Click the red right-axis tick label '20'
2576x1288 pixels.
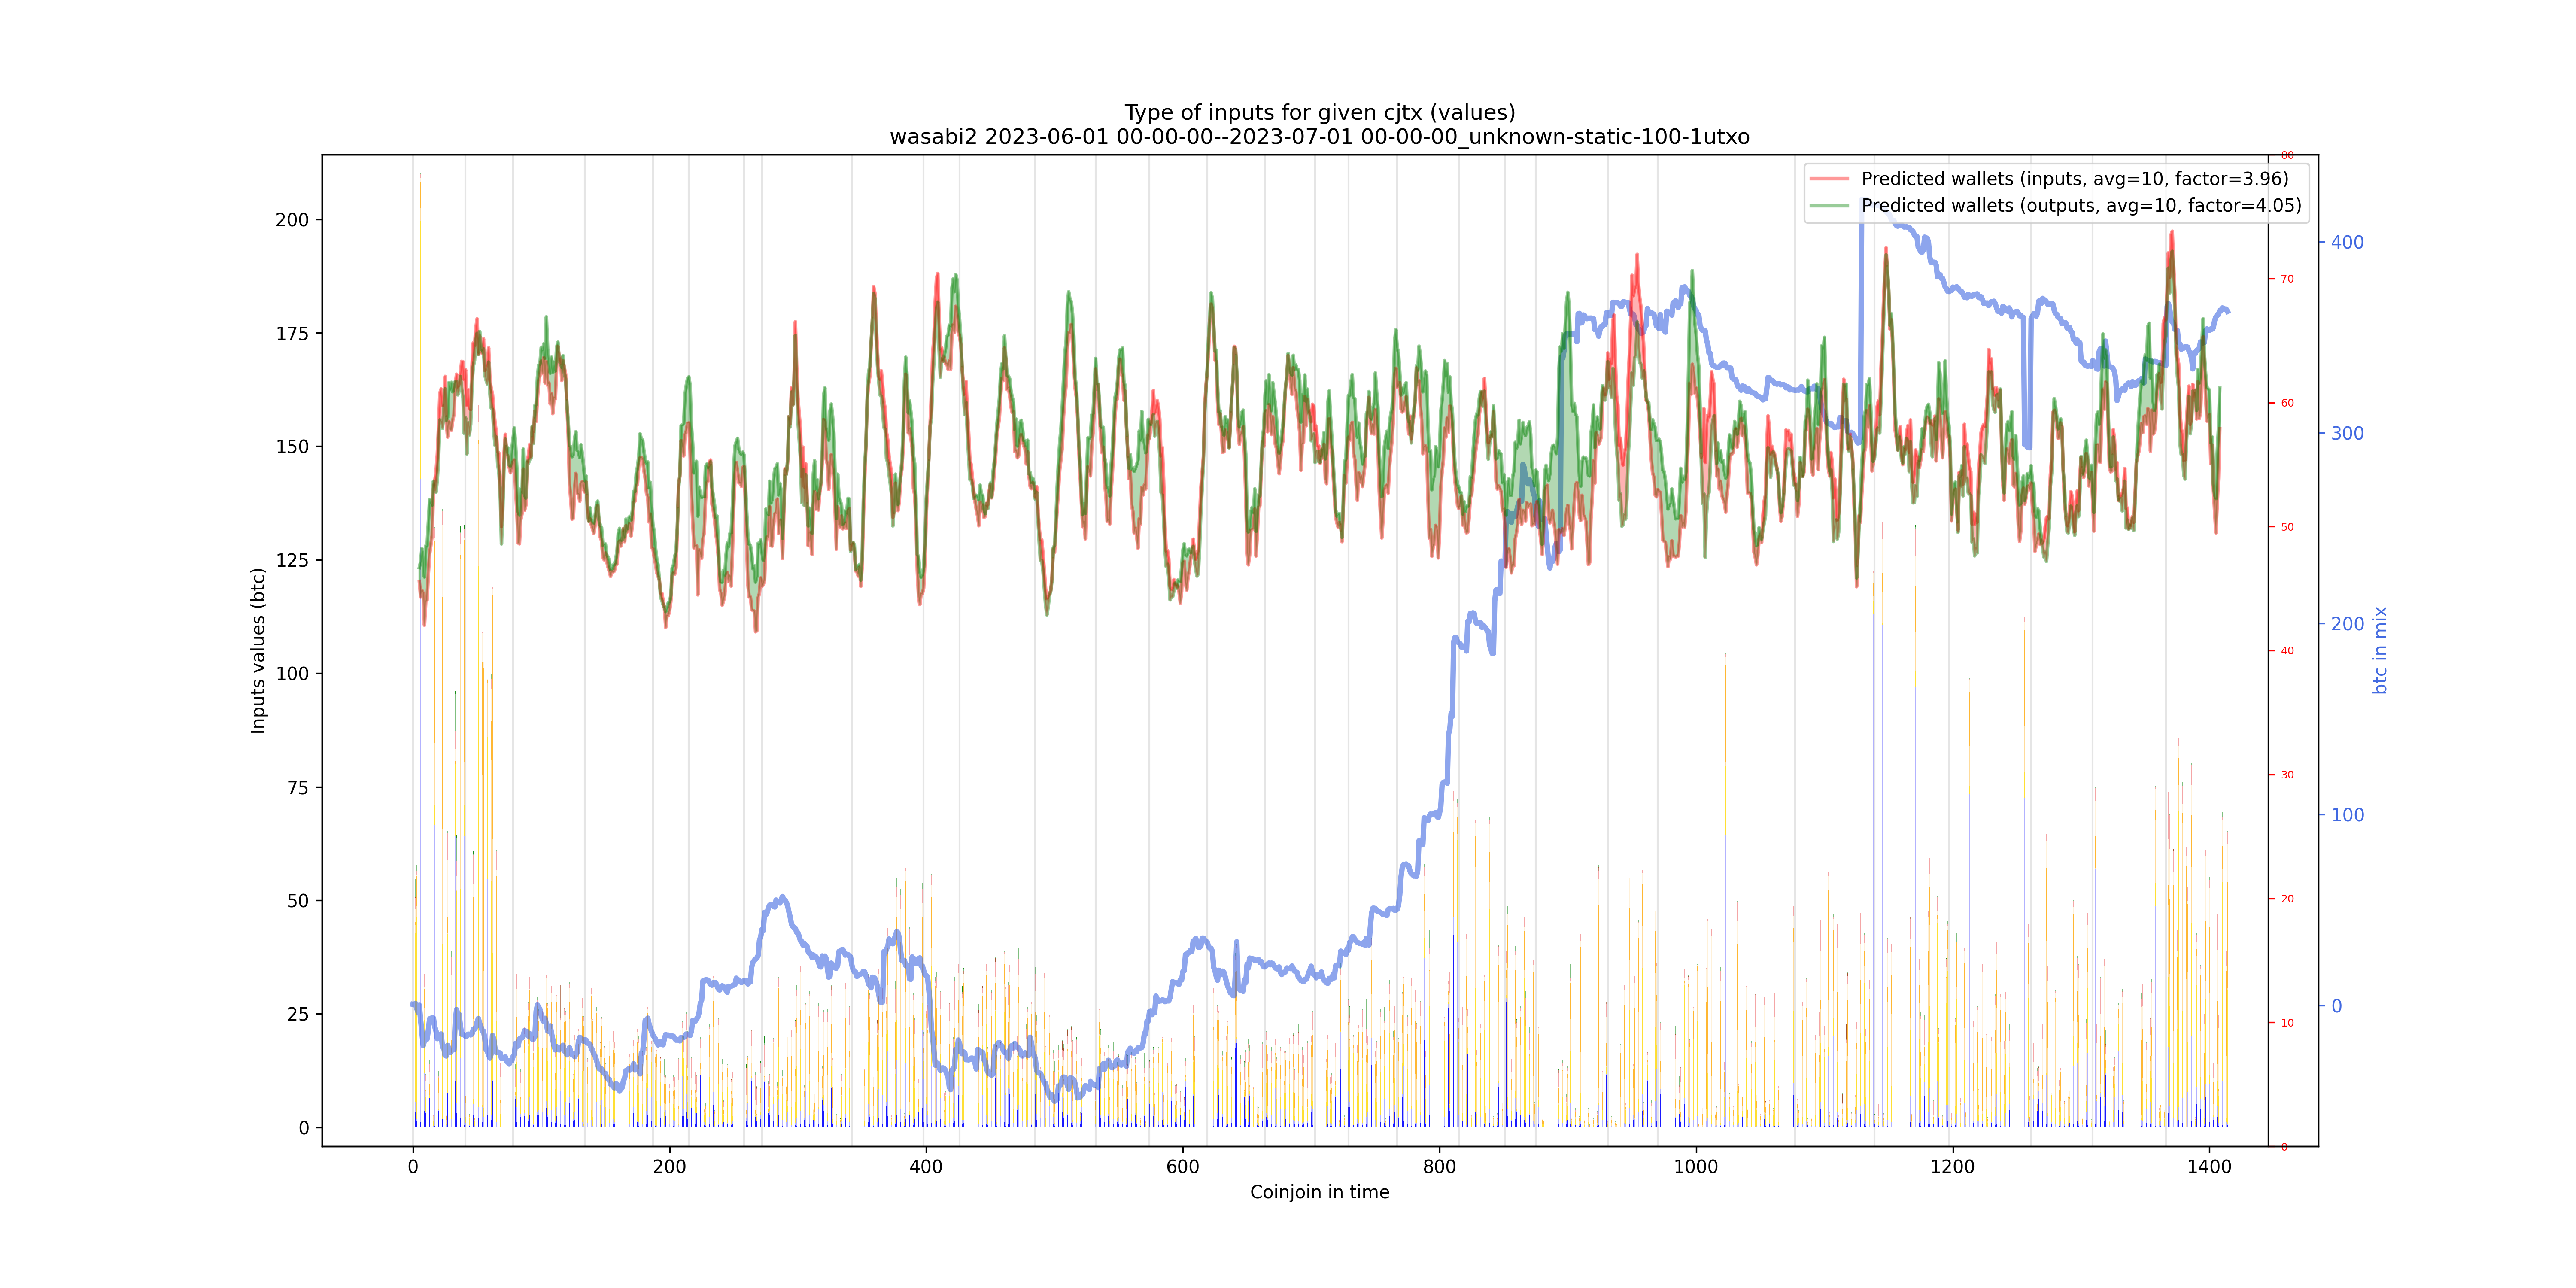(2287, 899)
